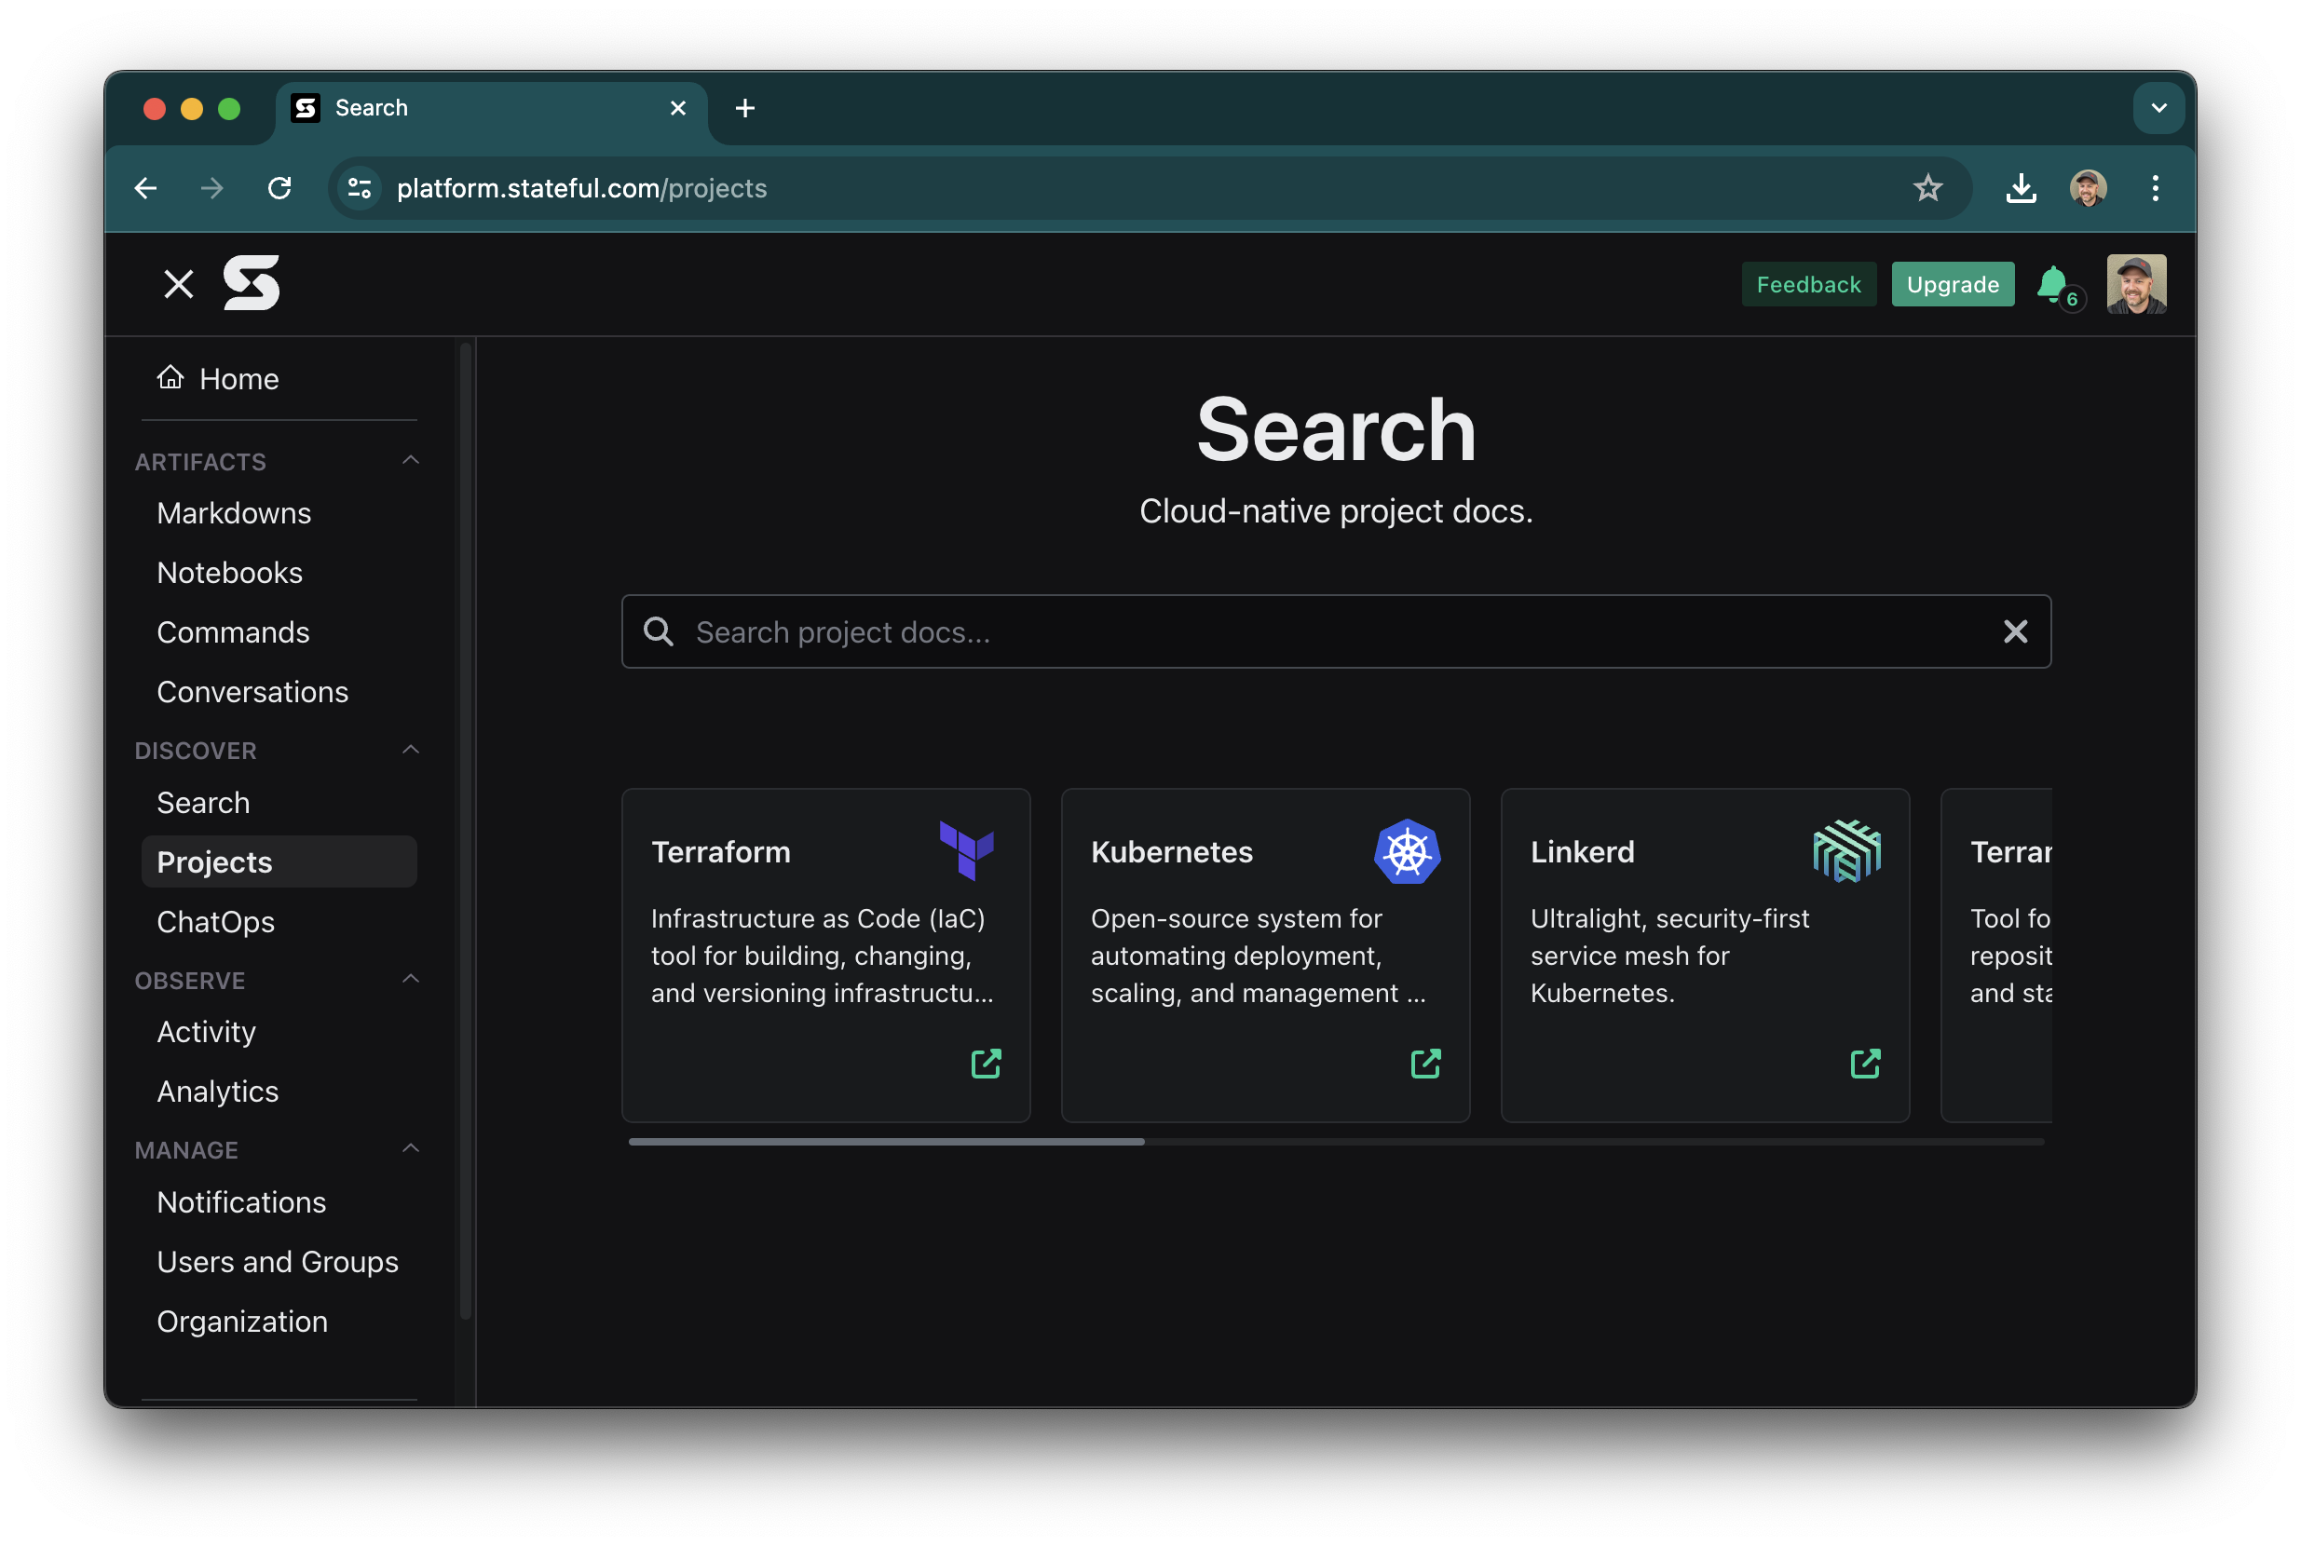Reload the page
2301x1546 pixels.
[x=280, y=187]
